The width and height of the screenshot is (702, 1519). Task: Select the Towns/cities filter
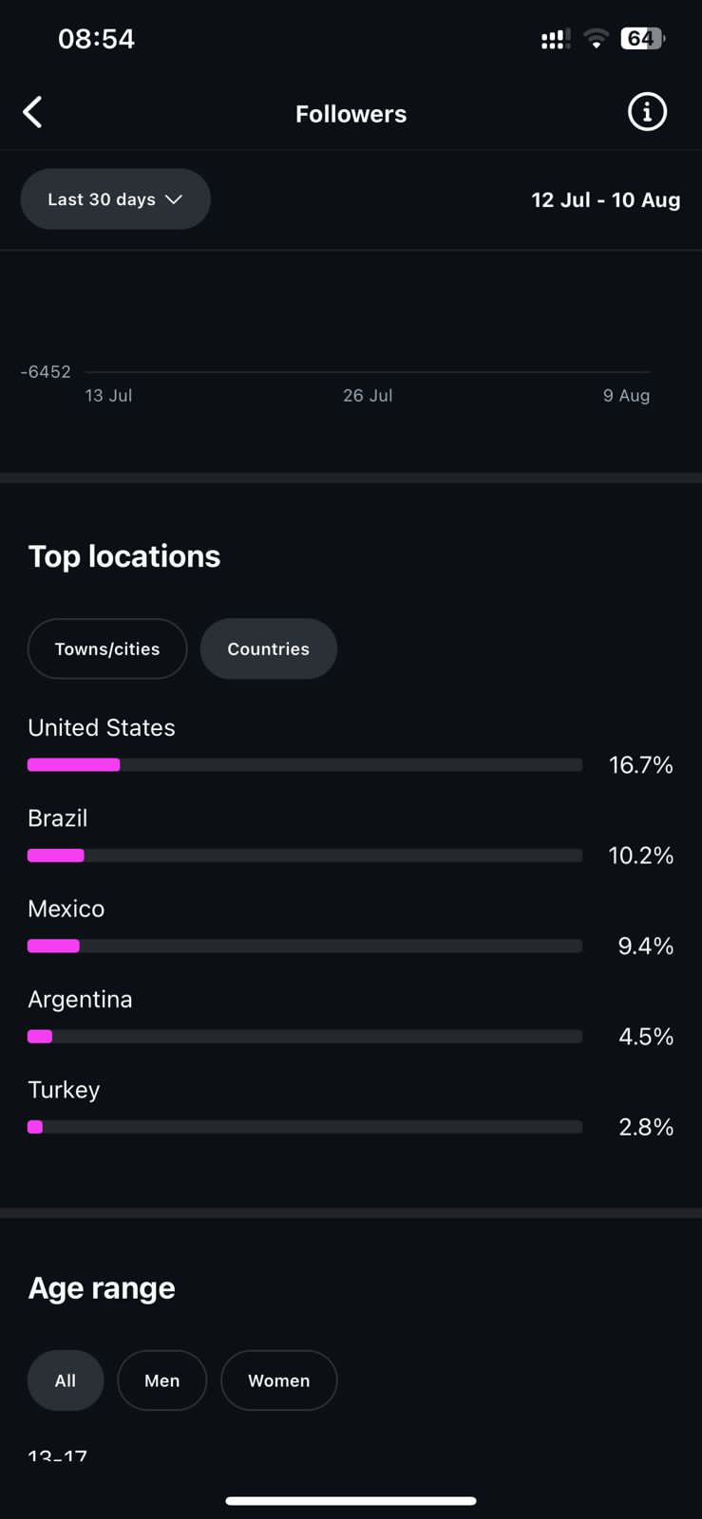[107, 649]
